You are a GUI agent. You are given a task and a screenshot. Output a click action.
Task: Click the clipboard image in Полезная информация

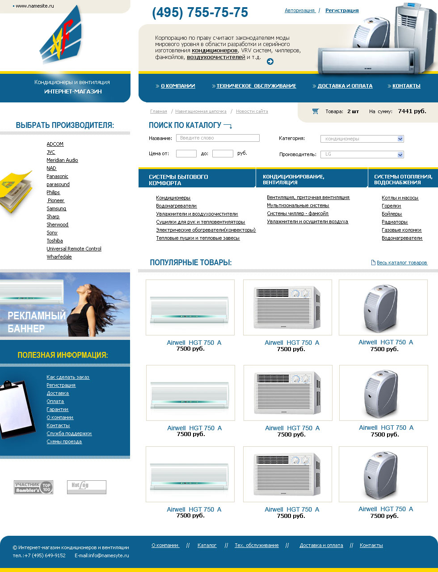[x=17, y=409]
